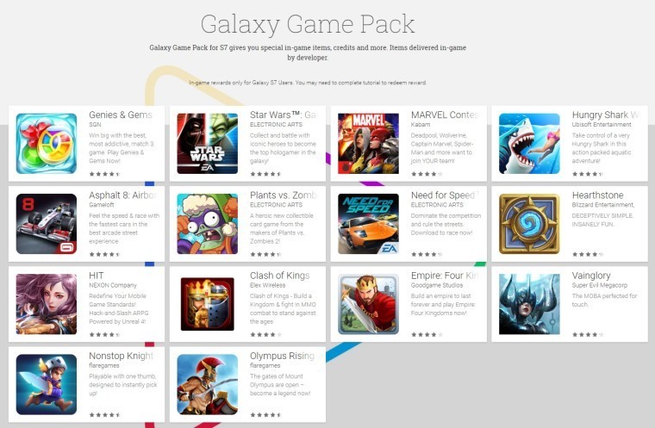The width and height of the screenshot is (655, 428).
Task: Select the Vainglory app icon
Action: point(529,304)
